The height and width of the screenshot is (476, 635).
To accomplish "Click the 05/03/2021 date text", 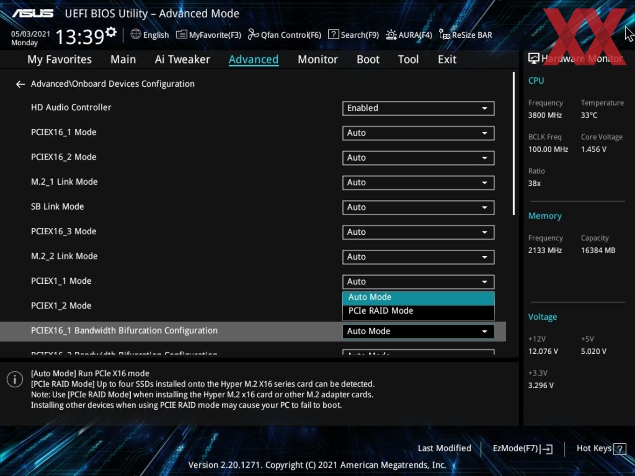I will tap(30, 34).
